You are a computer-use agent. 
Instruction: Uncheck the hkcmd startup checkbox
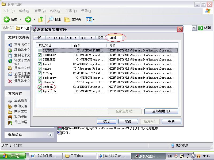[40, 64]
